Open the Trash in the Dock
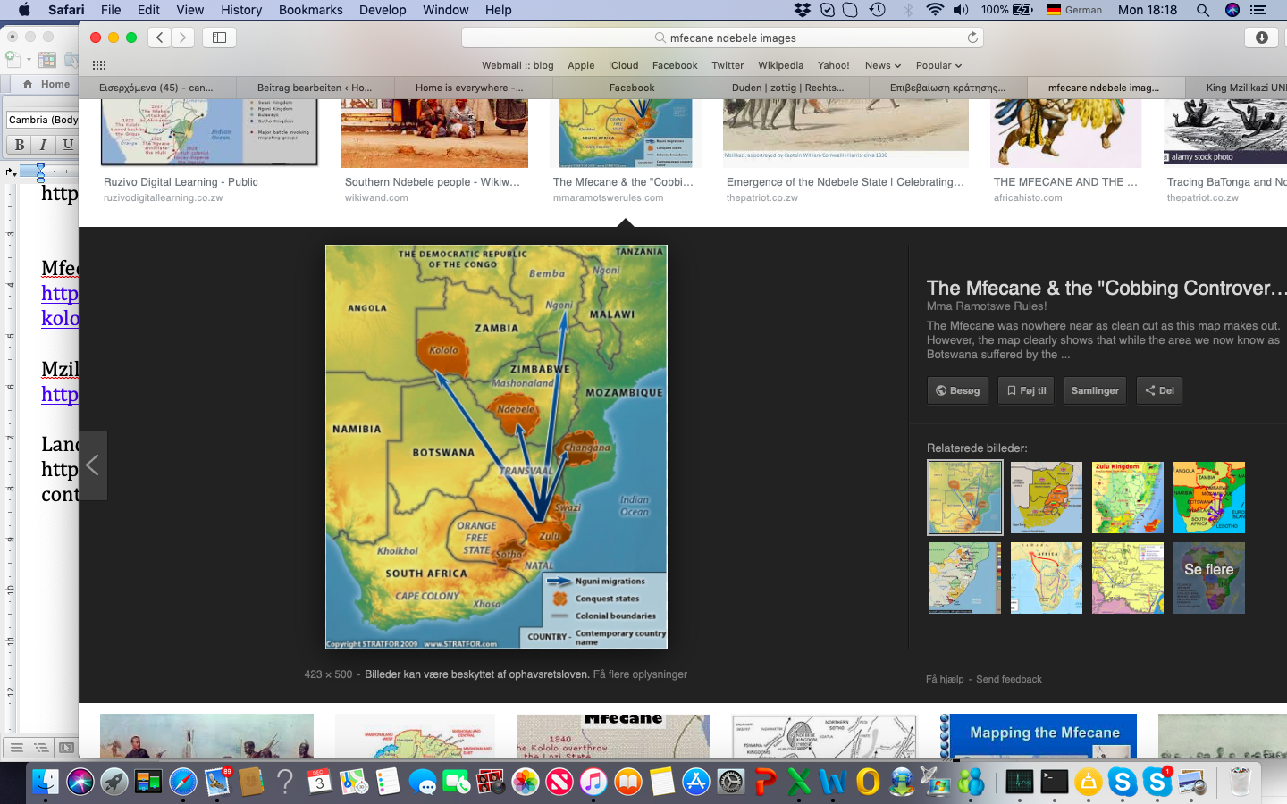The height and width of the screenshot is (804, 1287). (x=1241, y=782)
